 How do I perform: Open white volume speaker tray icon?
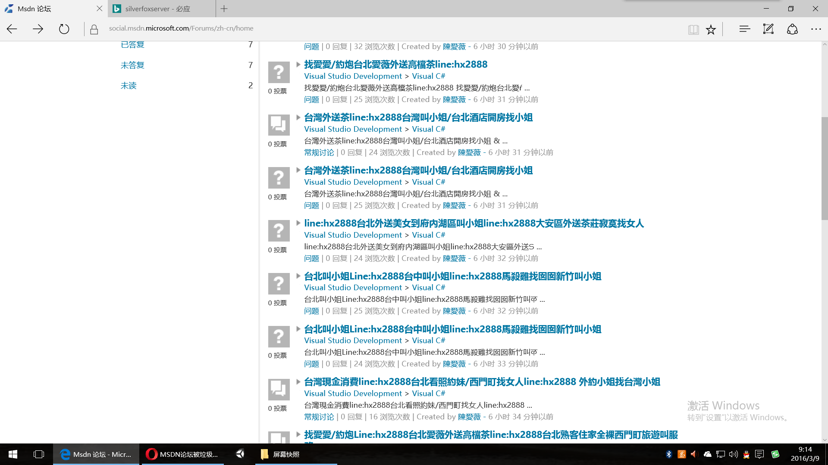point(734,454)
